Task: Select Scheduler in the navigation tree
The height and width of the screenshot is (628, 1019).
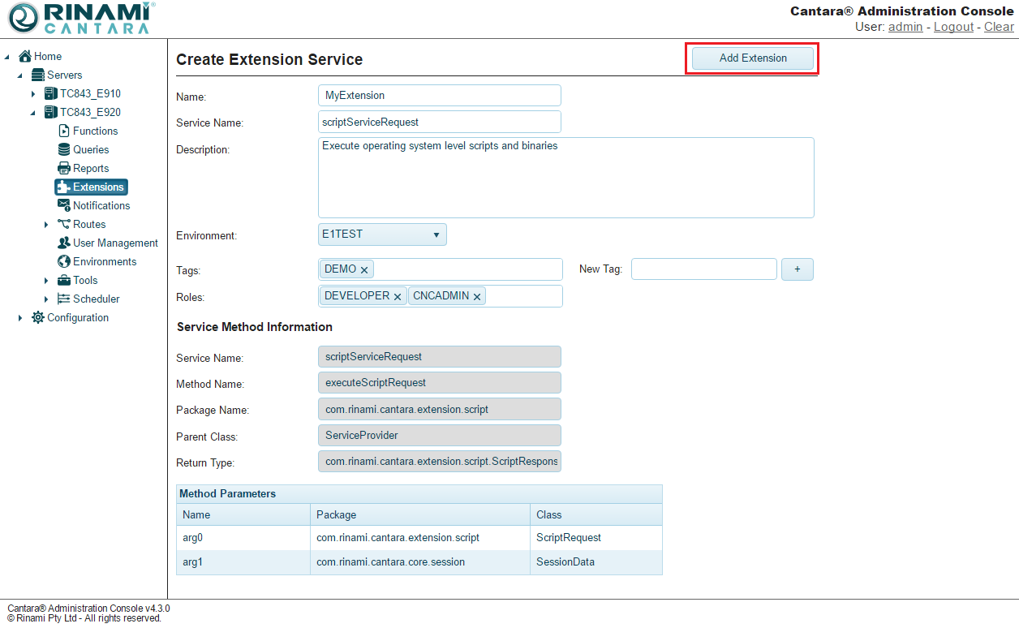Action: point(96,299)
